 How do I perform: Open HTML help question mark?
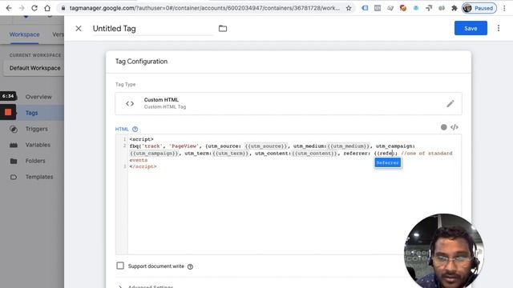[x=135, y=130]
